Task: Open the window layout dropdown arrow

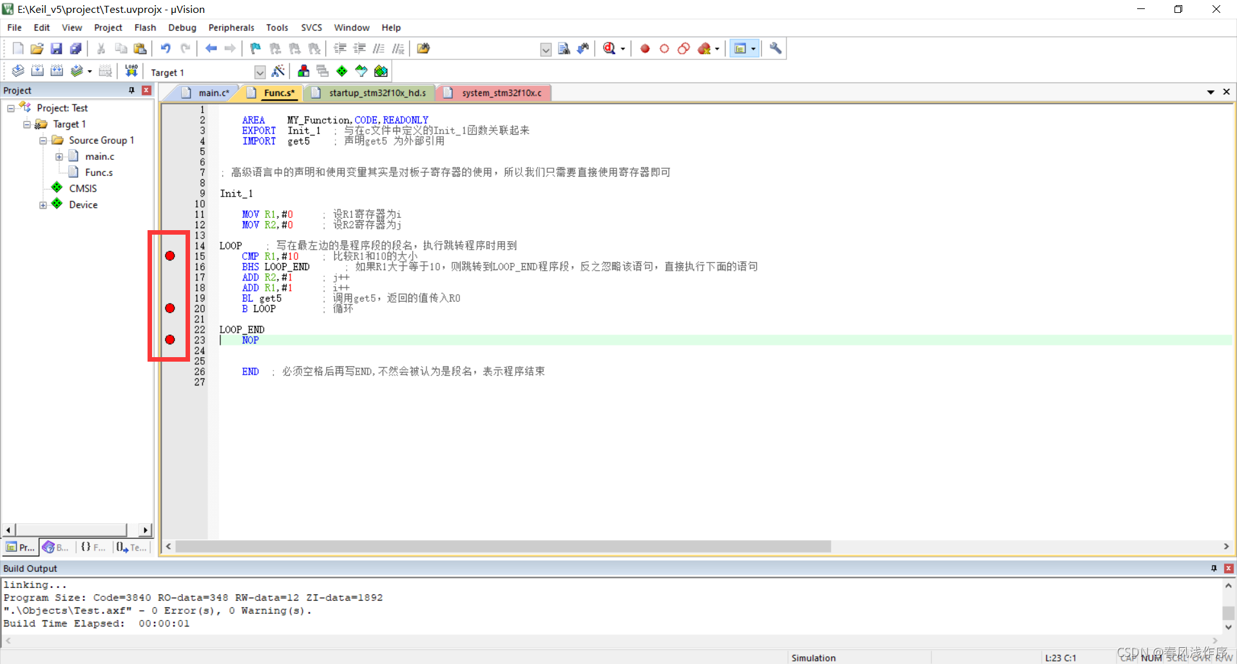Action: [753, 48]
